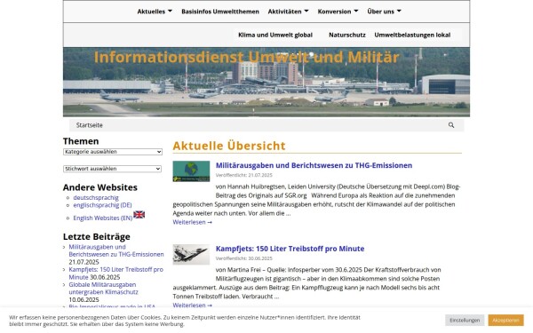Click the fighter jet thumbnail

tap(191, 254)
